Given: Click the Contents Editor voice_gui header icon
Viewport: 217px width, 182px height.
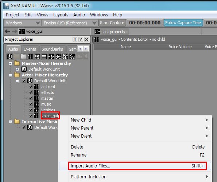Looking at the screenshot, I should [x=96, y=39].
